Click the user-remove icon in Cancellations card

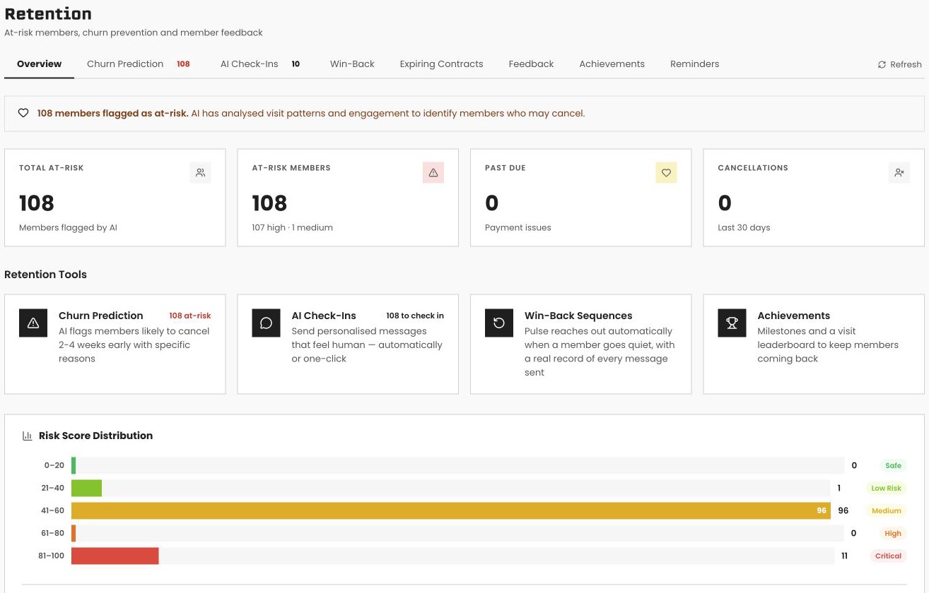[x=899, y=172]
